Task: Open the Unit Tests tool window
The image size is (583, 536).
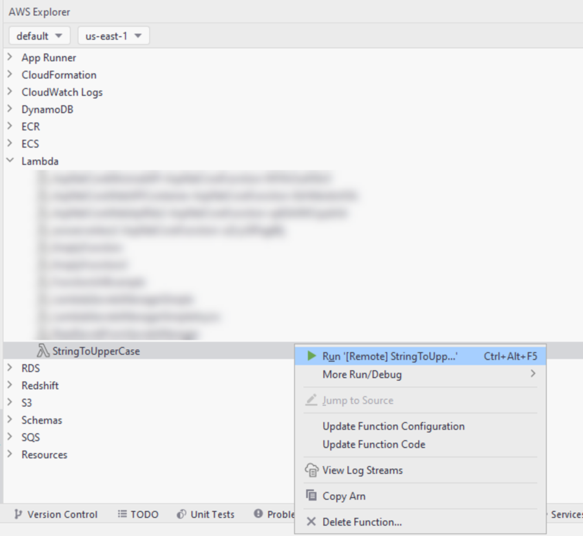Action: [206, 514]
